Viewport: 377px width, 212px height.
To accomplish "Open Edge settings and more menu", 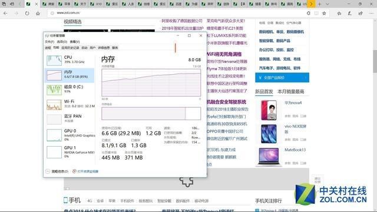I will pos(371,13).
